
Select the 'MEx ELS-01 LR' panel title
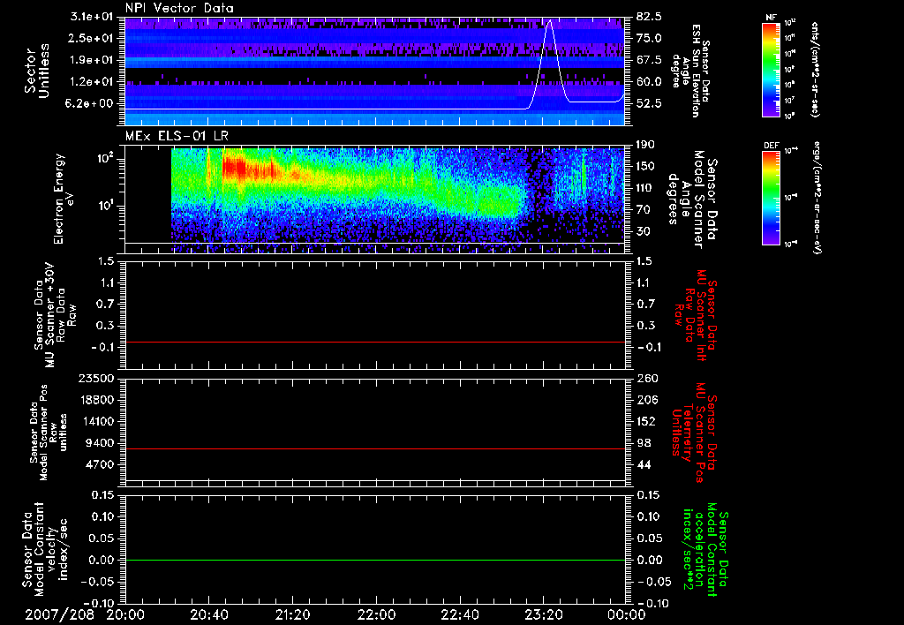177,136
